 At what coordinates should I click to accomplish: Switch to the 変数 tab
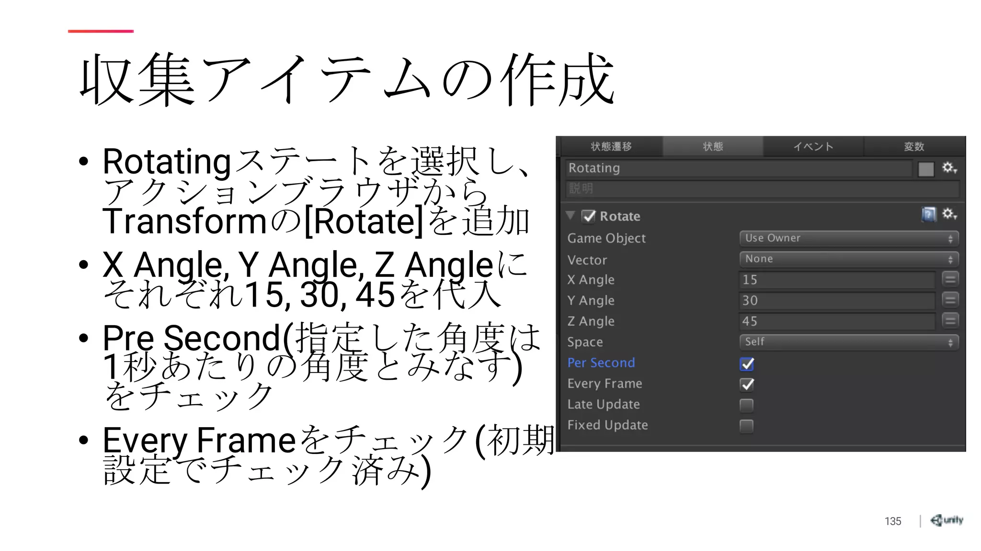point(914,146)
